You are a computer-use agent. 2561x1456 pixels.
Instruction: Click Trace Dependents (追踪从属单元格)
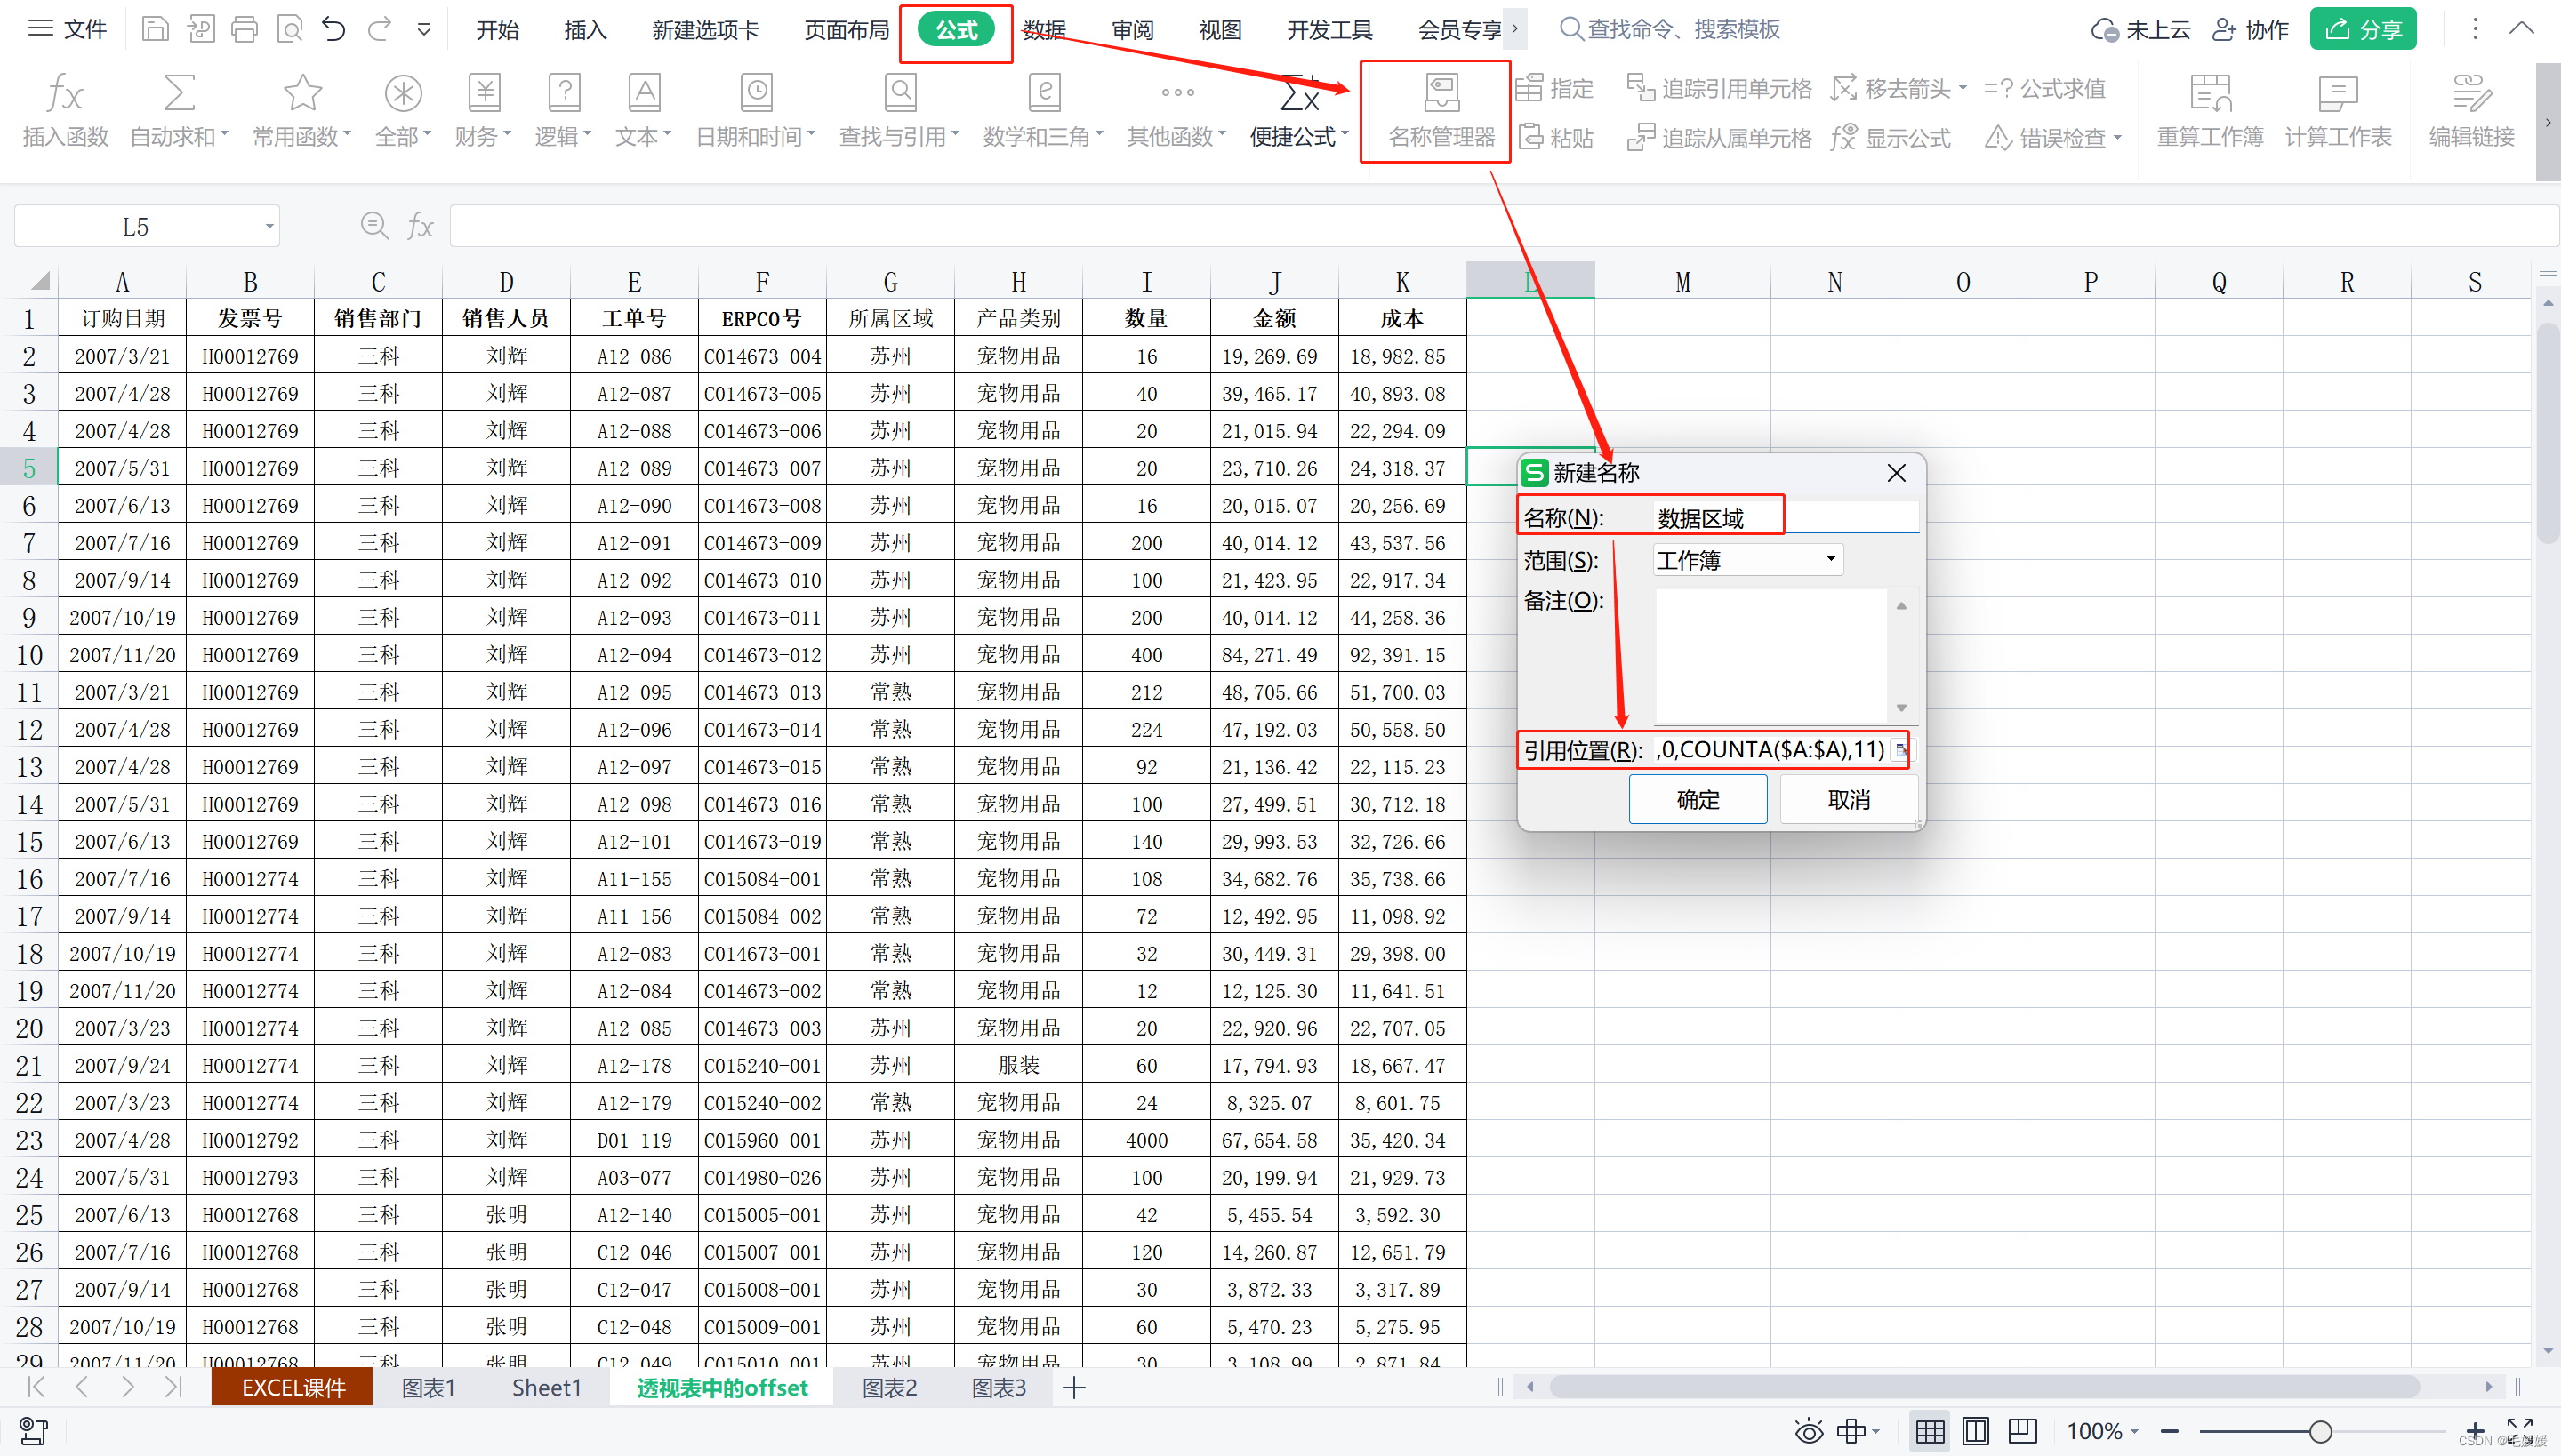1719,137
